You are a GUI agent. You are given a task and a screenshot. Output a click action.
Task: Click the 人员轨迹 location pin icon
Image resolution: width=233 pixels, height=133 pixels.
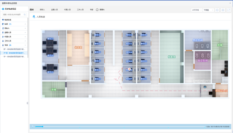coord(34,17)
